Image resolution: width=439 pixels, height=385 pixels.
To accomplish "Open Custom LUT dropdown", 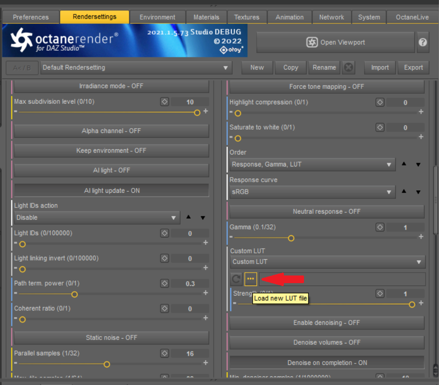I will click(x=327, y=262).
